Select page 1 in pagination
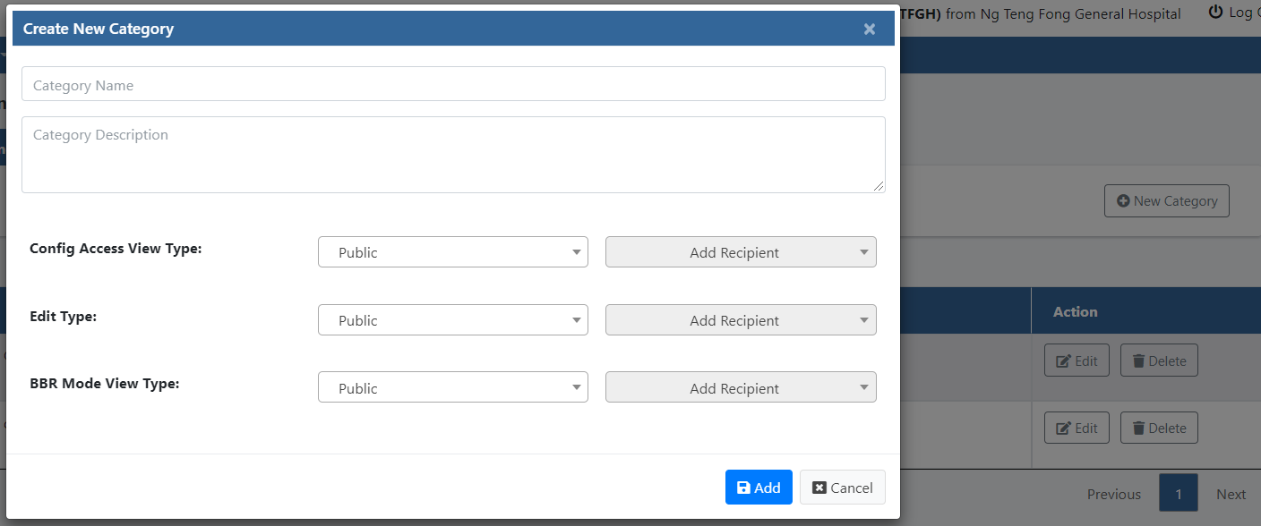The image size is (1261, 526). click(x=1179, y=494)
